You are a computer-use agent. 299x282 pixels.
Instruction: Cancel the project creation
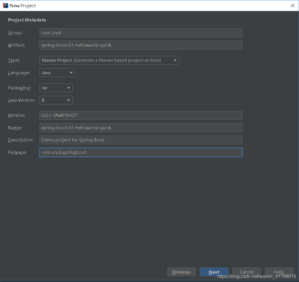click(247, 272)
